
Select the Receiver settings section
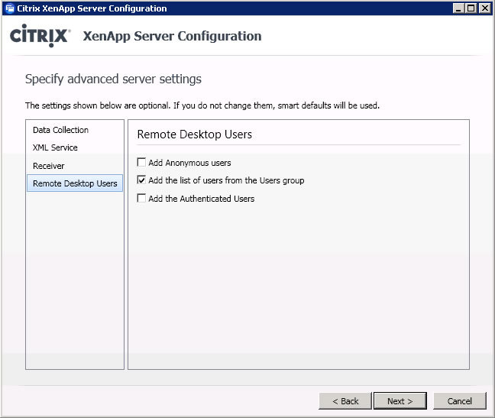coord(49,166)
